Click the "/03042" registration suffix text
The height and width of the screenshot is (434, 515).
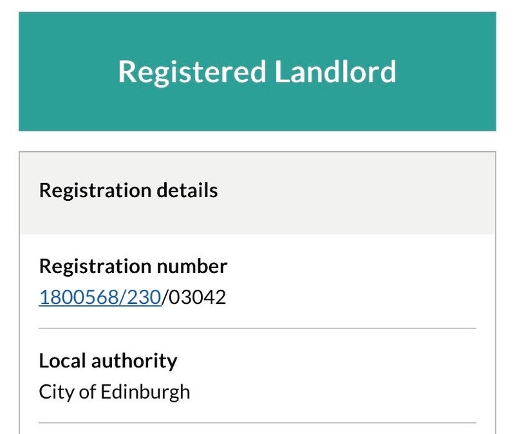[x=194, y=297]
